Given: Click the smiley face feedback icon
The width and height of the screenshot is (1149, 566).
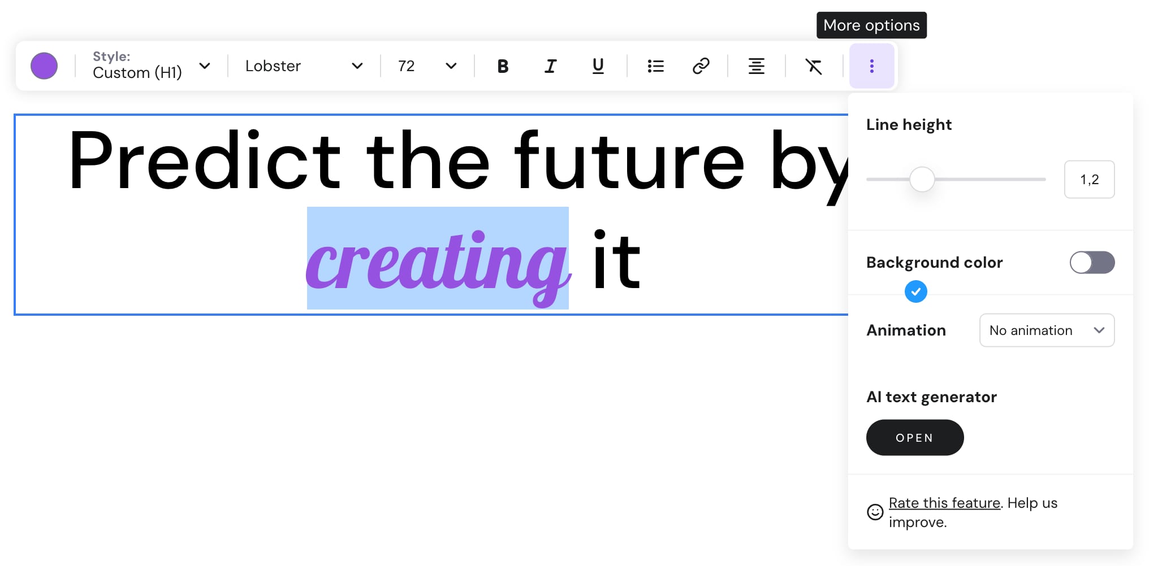Looking at the screenshot, I should tap(875, 512).
